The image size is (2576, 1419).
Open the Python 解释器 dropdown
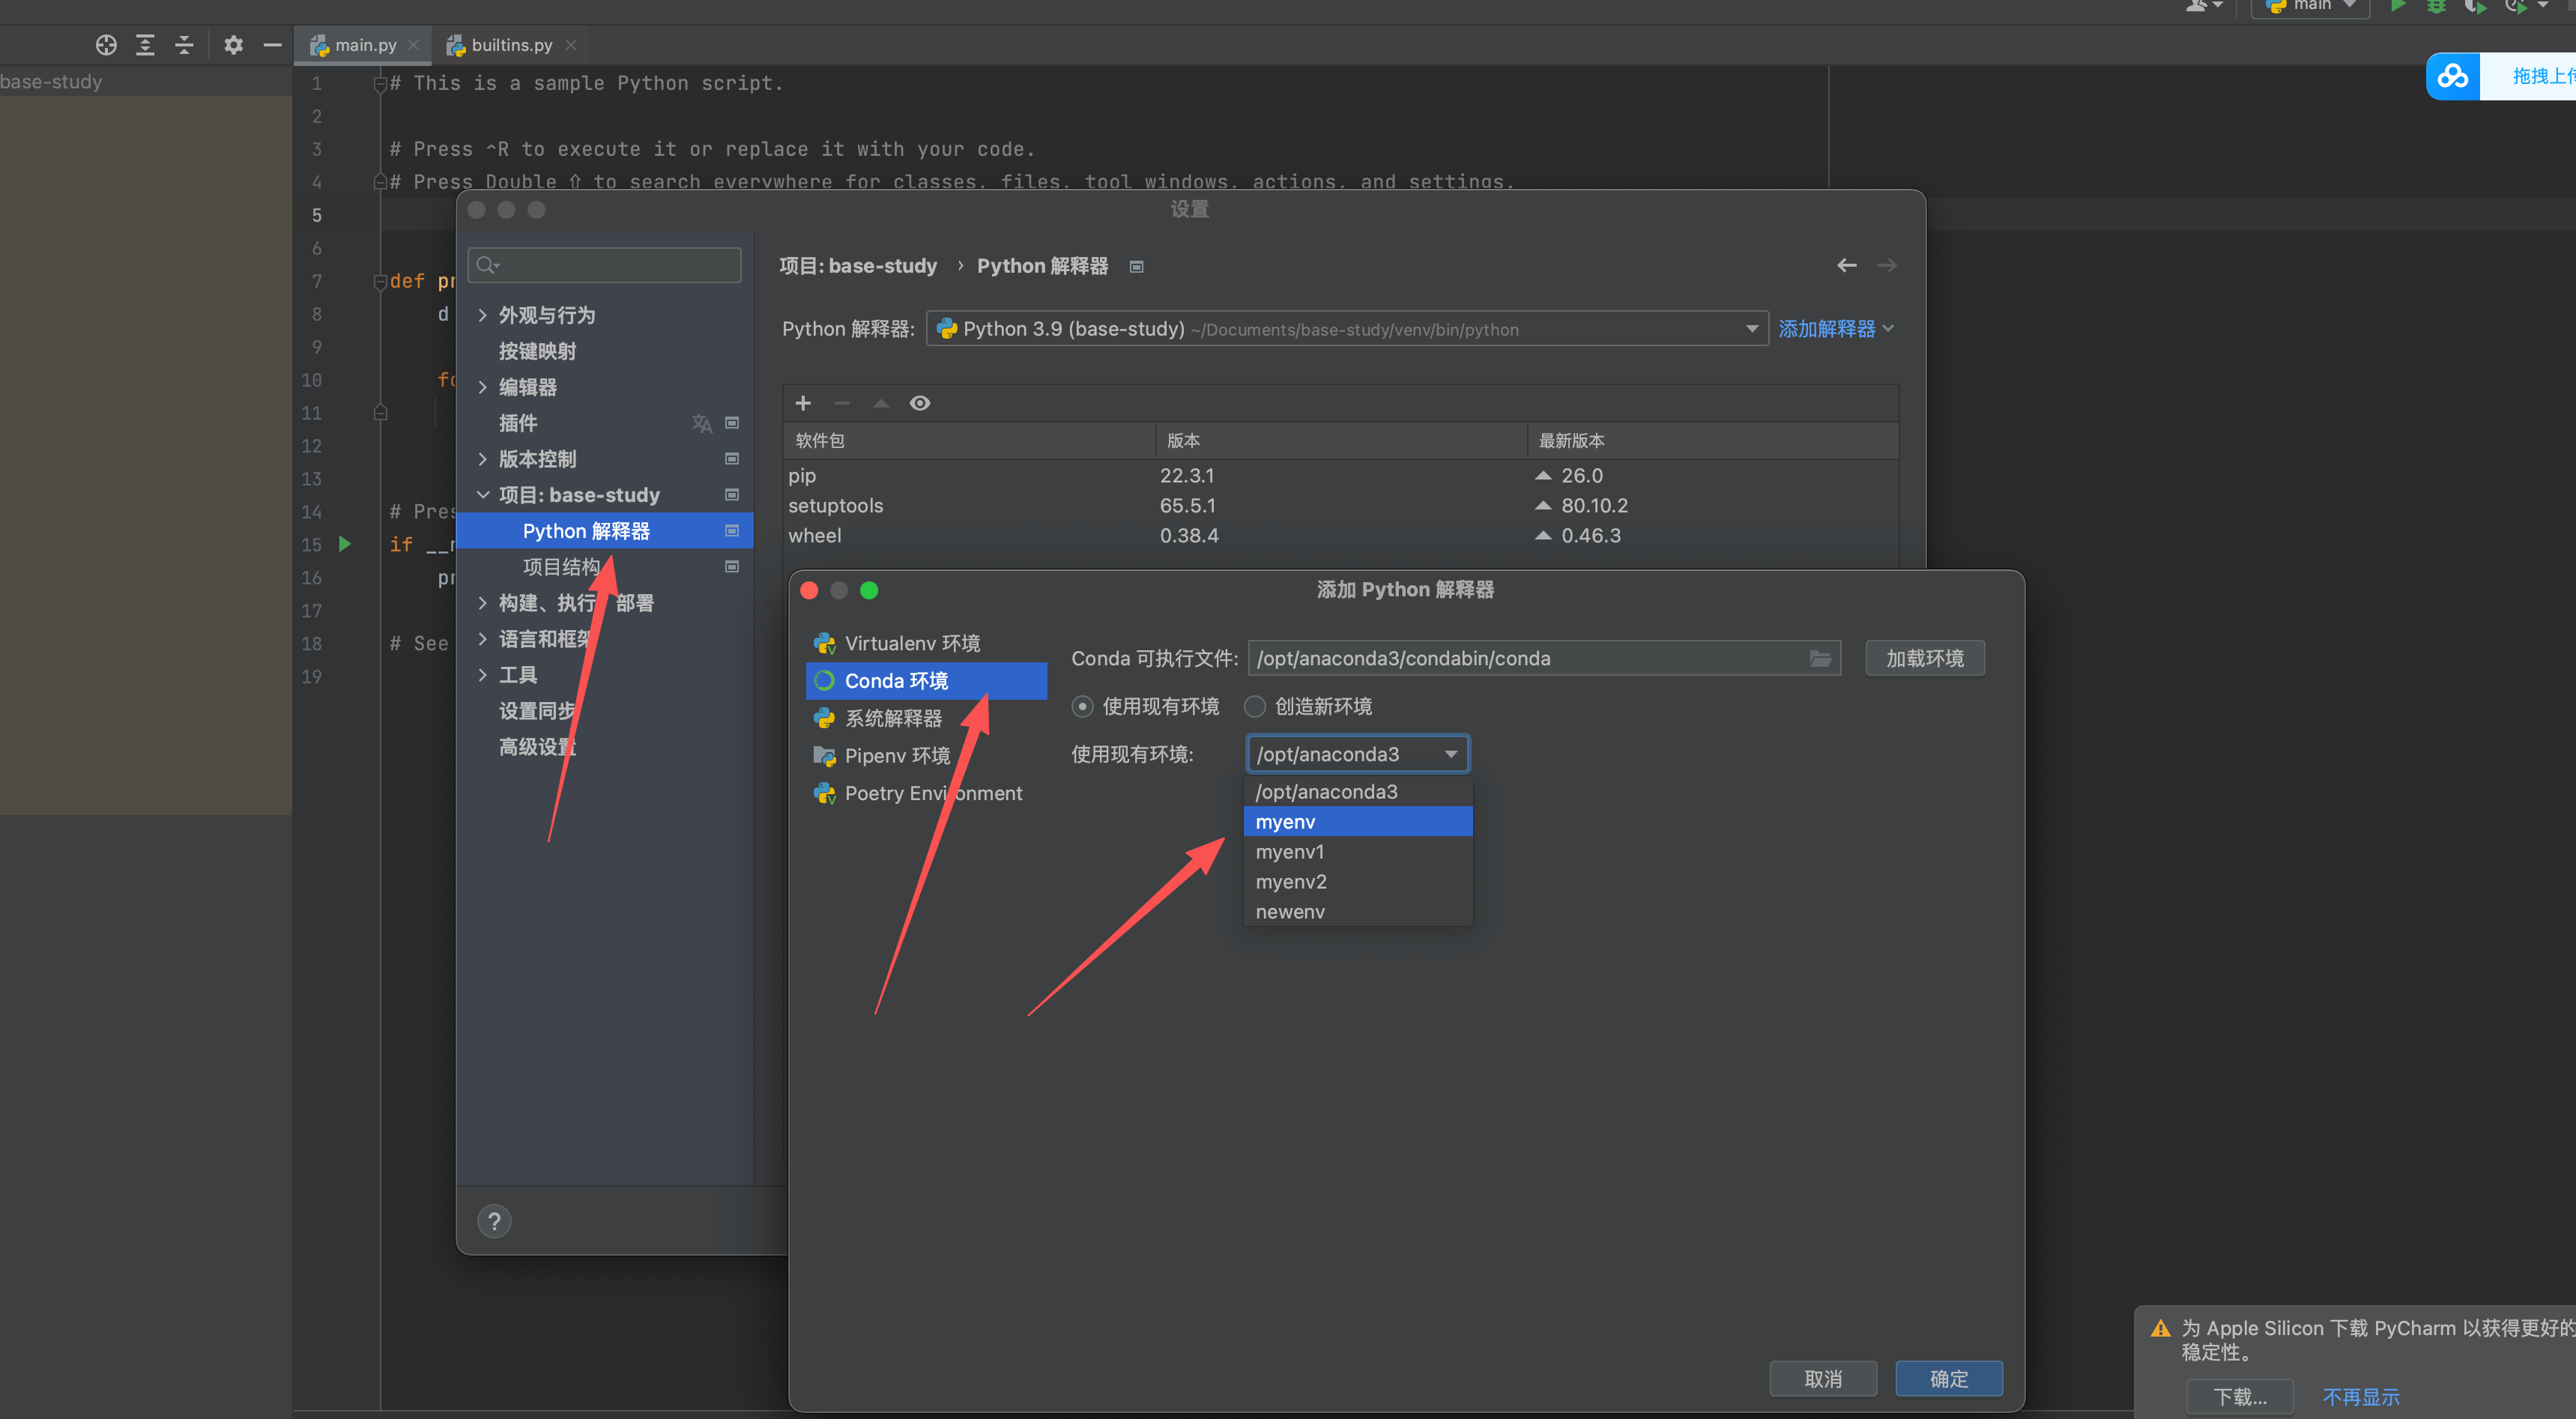[x=1751, y=329]
